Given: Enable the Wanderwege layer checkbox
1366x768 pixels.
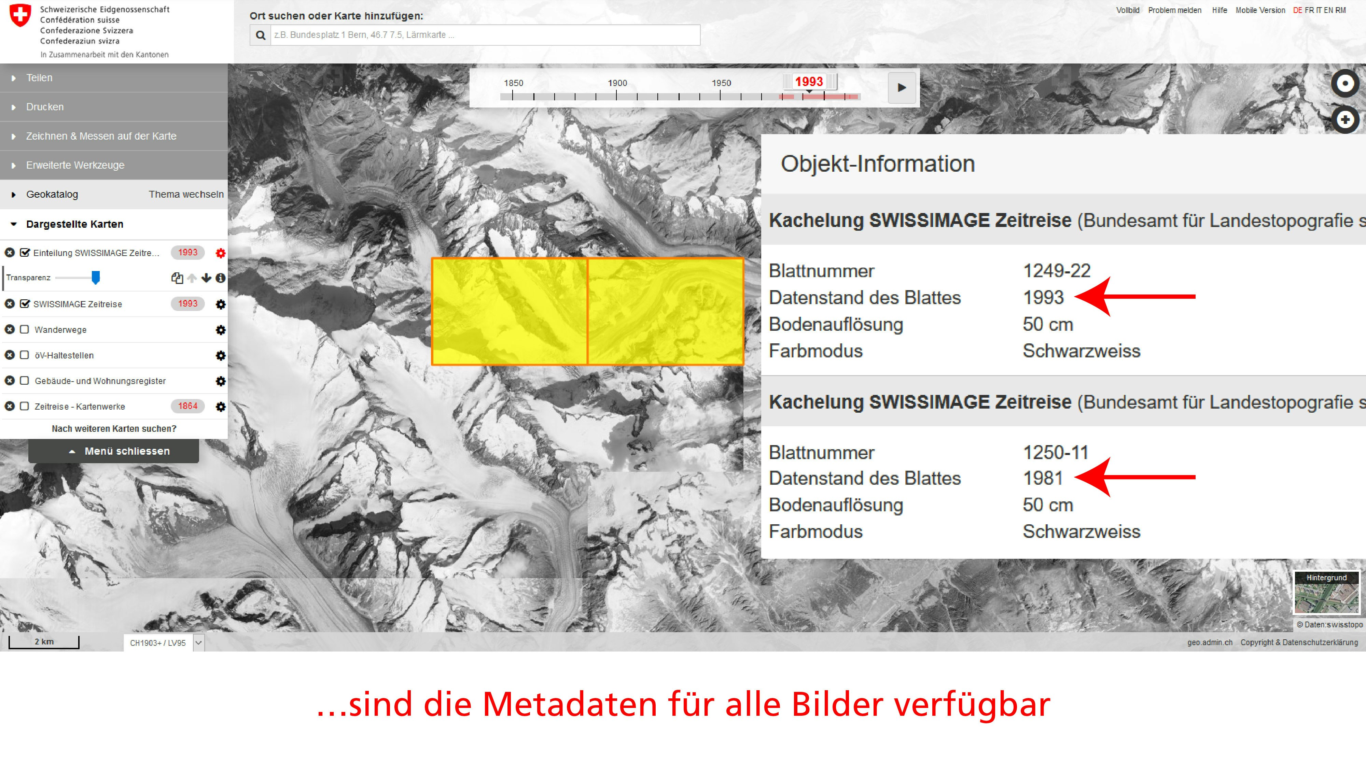Looking at the screenshot, I should pyautogui.click(x=24, y=330).
